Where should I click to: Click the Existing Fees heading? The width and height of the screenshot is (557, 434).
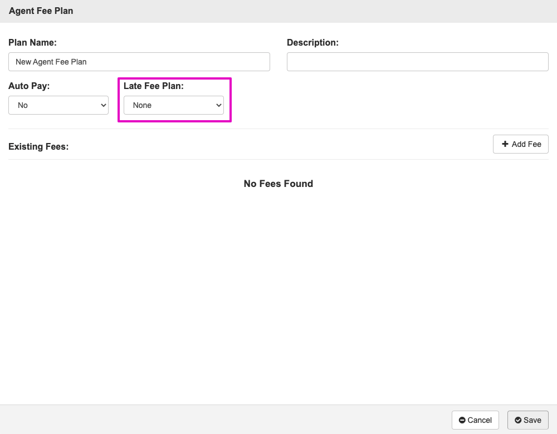38,147
